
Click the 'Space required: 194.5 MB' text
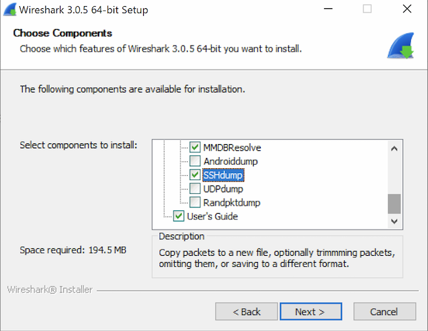(73, 250)
